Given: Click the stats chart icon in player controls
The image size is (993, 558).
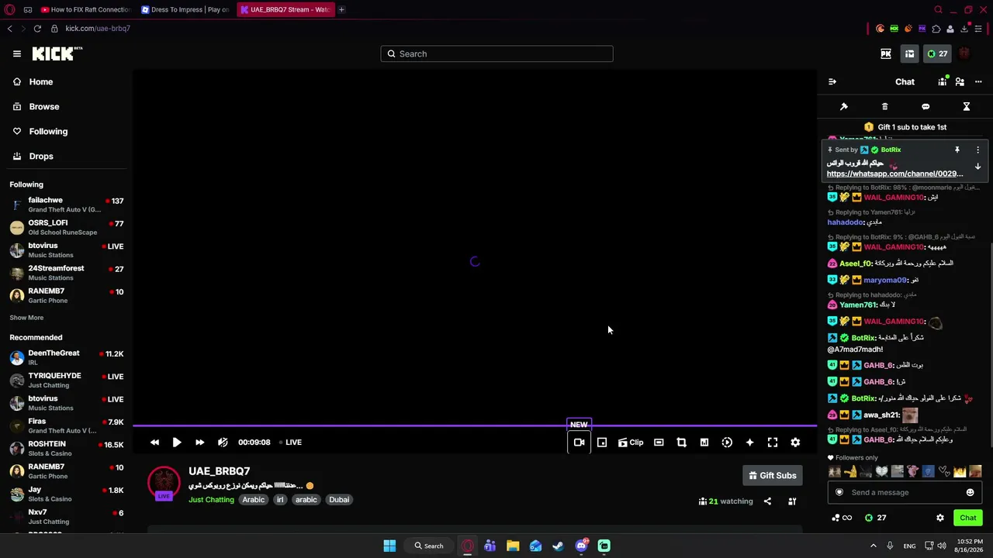Looking at the screenshot, I should pos(704,443).
